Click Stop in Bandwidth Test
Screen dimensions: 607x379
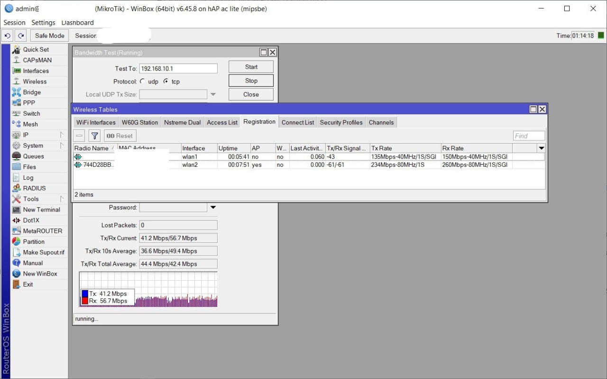pos(251,81)
